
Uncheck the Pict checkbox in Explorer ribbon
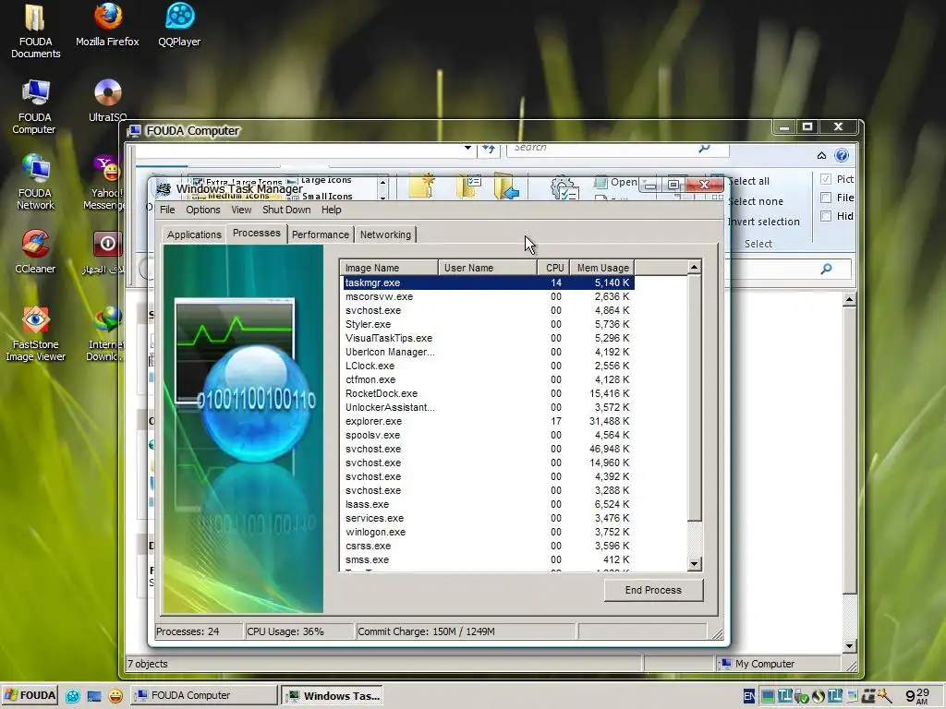click(826, 179)
